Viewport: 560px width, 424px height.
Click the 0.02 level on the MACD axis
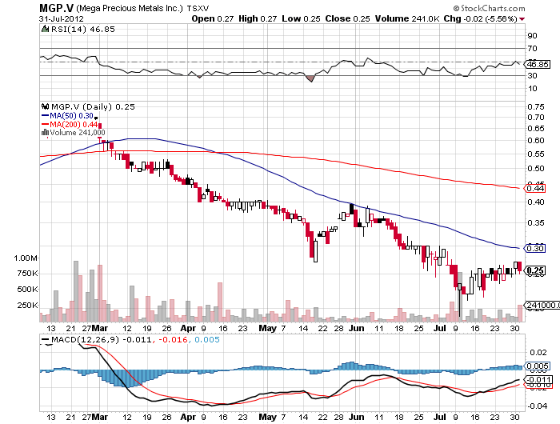tap(538, 352)
